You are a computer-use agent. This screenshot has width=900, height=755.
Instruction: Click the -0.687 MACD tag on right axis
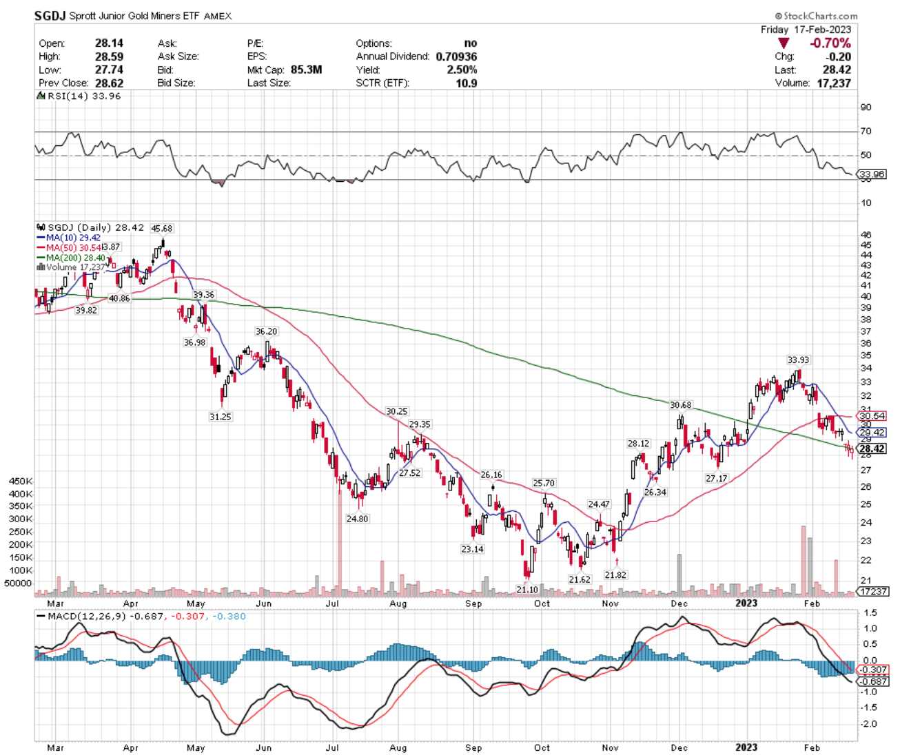[x=874, y=681]
